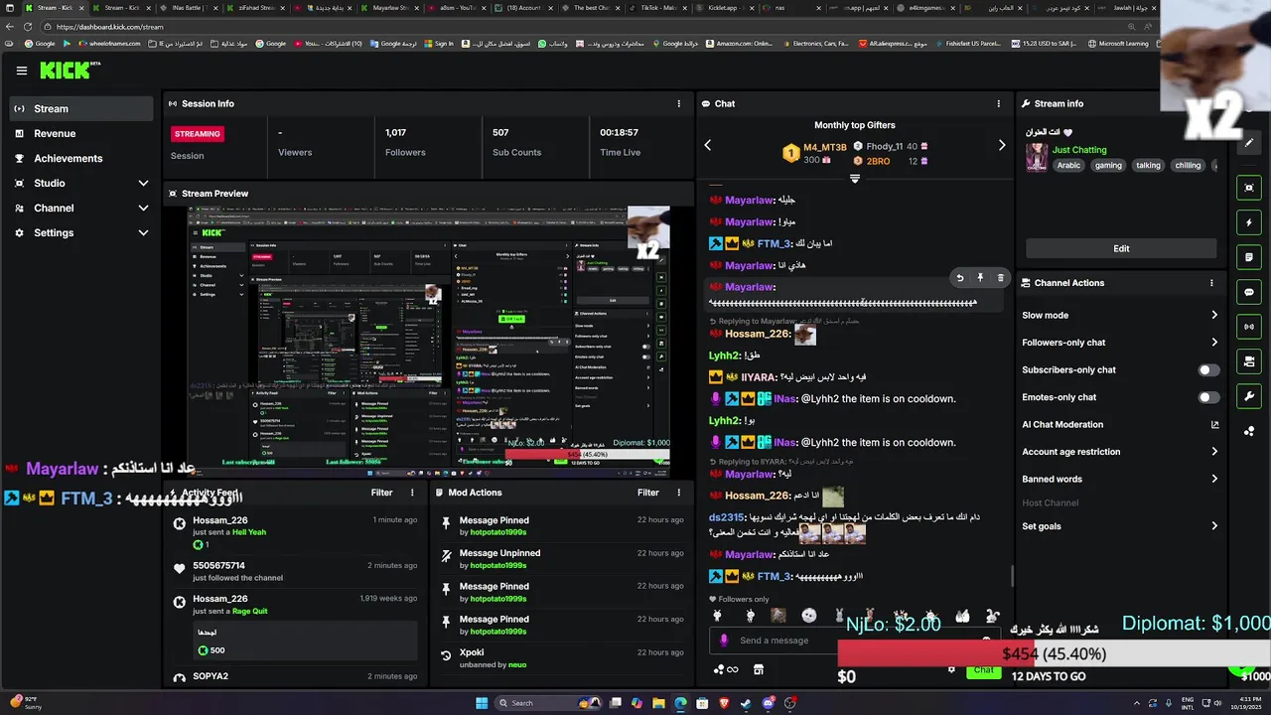Select Stream in the sidebar
The height and width of the screenshot is (715, 1271).
coord(79,108)
